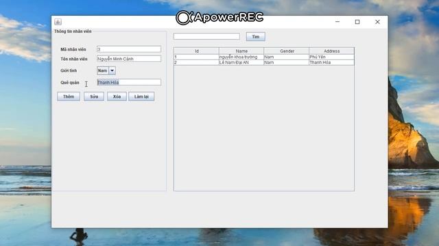This screenshot has height=246, width=439.
Task: Focus the Quê quán input field
Action: 129,82
